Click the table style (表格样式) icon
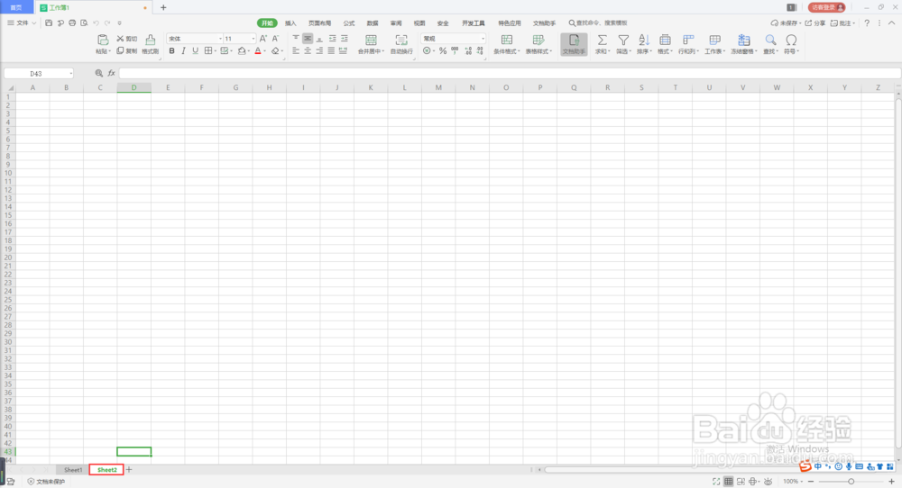 click(538, 41)
